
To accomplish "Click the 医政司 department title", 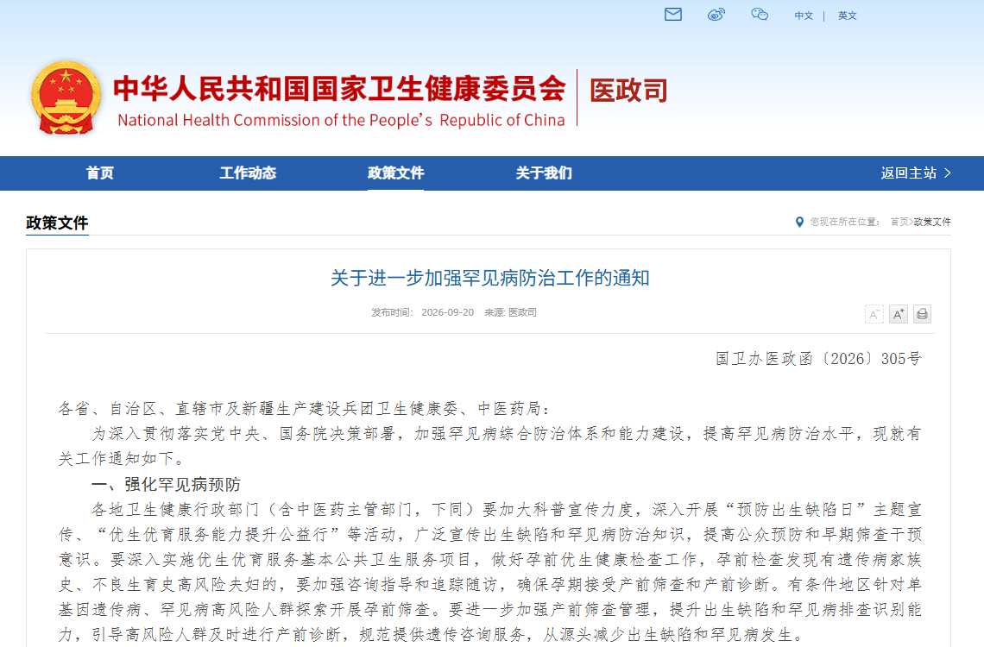I will point(628,91).
